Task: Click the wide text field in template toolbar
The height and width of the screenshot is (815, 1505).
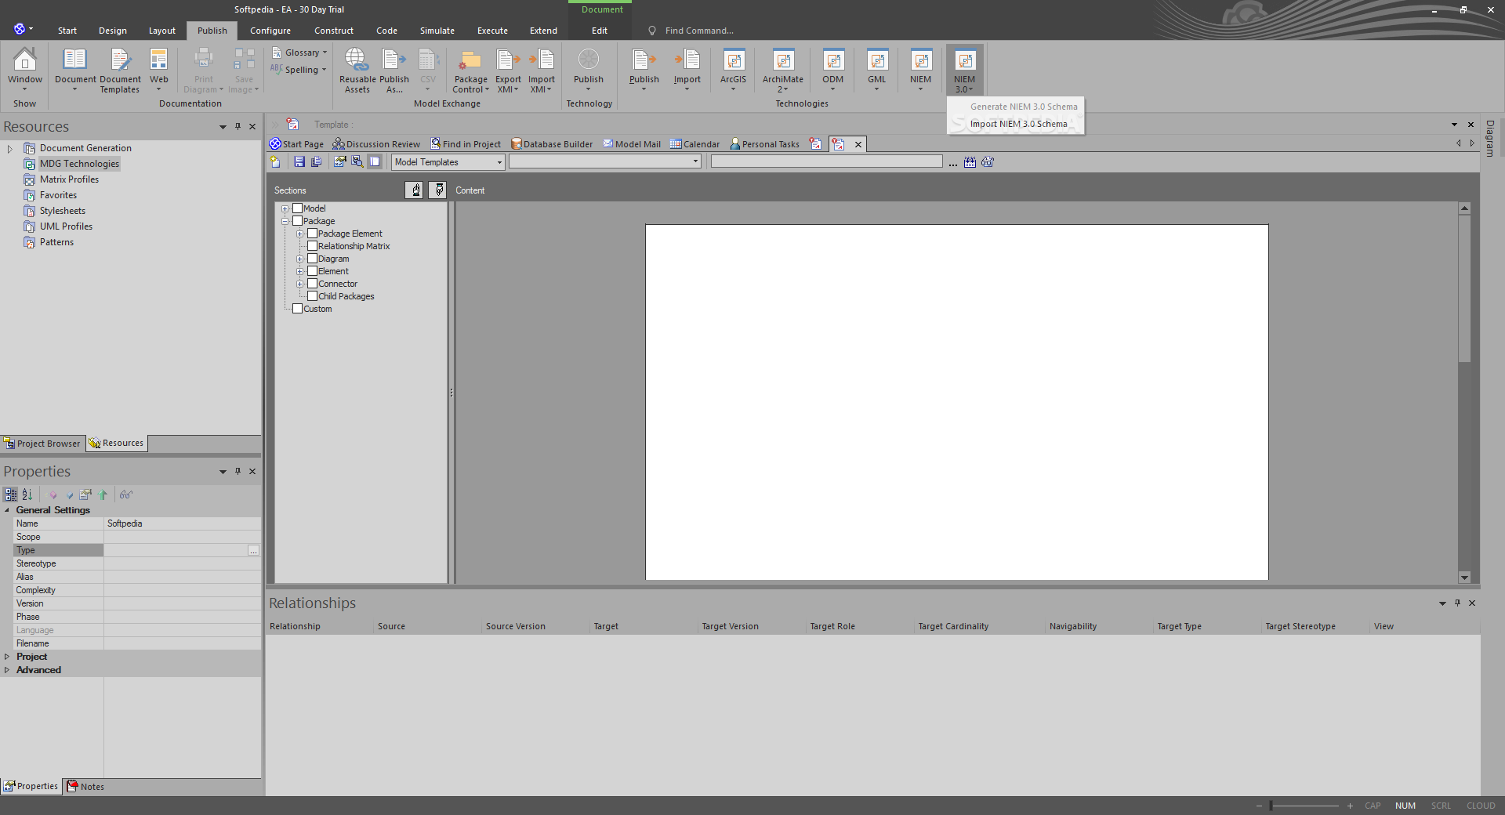Action: (827, 161)
